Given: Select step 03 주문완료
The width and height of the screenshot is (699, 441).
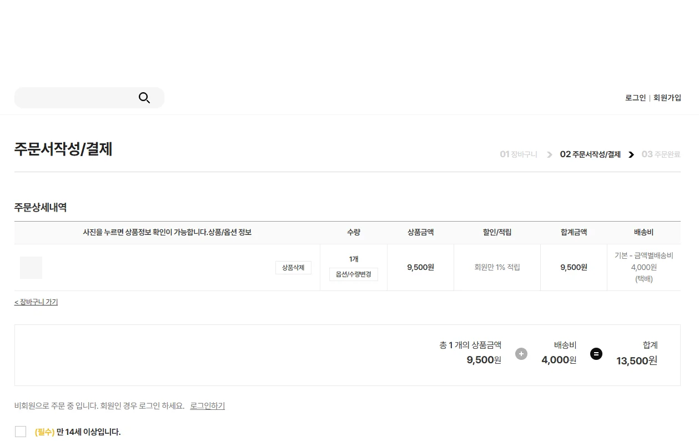Looking at the screenshot, I should [x=661, y=154].
